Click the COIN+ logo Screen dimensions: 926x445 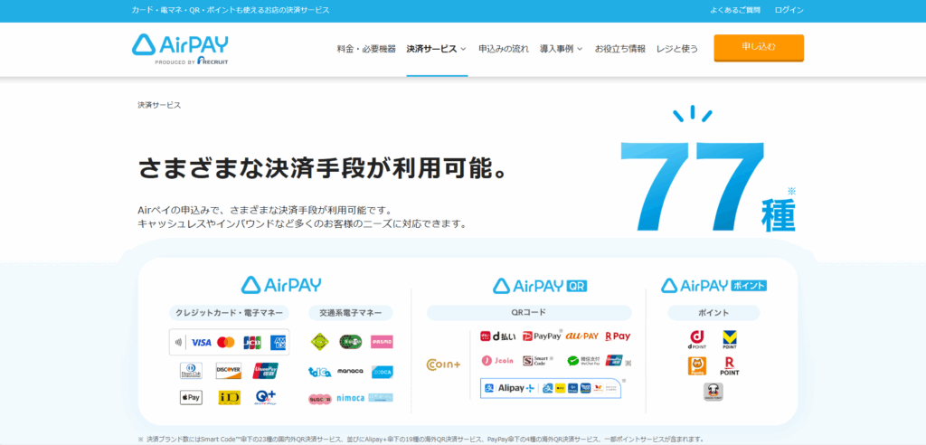pyautogui.click(x=443, y=364)
